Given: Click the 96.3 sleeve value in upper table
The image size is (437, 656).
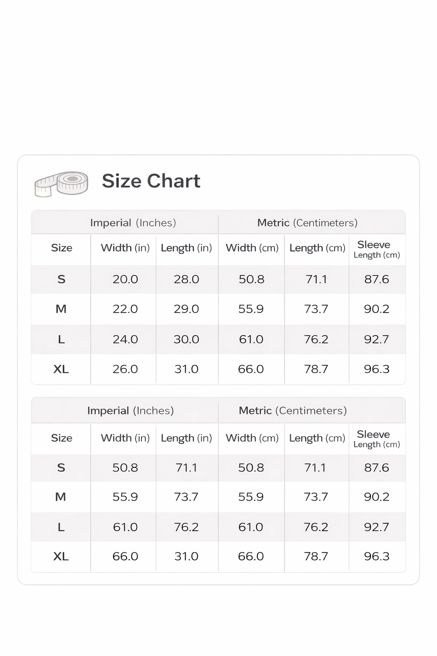Looking at the screenshot, I should 376,369.
